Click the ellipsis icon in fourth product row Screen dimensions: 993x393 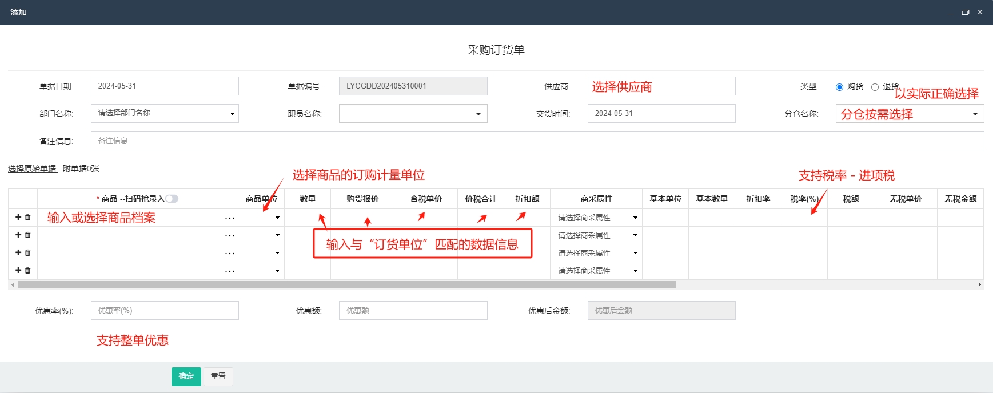point(229,271)
